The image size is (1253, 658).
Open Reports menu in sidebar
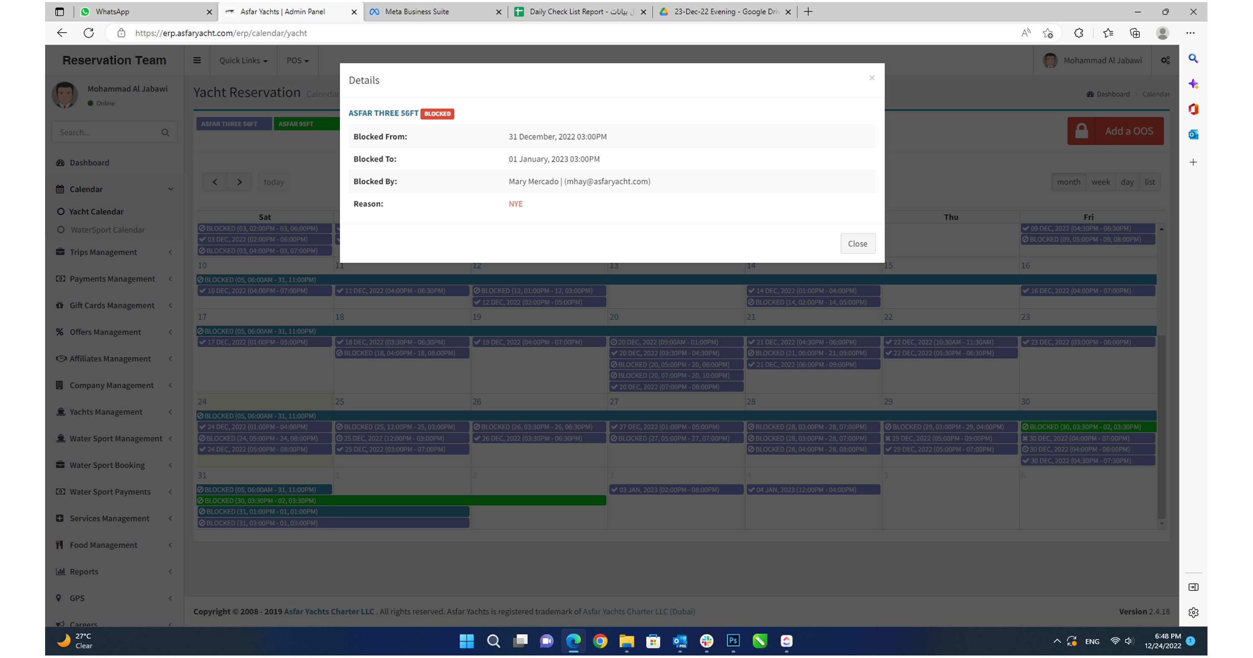click(84, 572)
